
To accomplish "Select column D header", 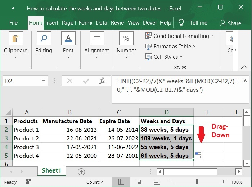I will tap(166, 112).
